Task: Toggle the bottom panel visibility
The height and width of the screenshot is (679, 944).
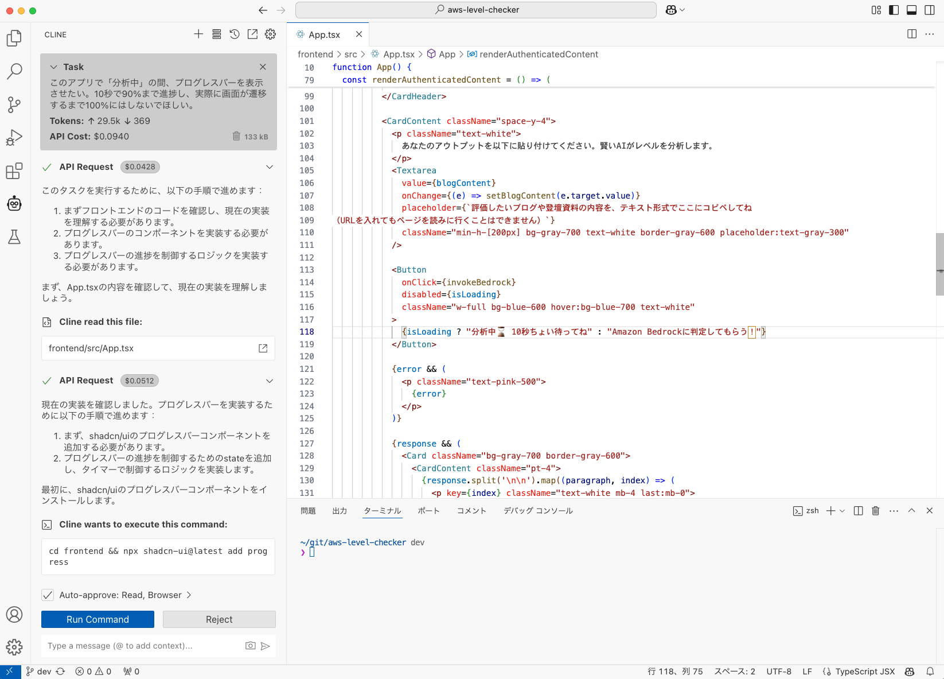Action: [x=912, y=10]
